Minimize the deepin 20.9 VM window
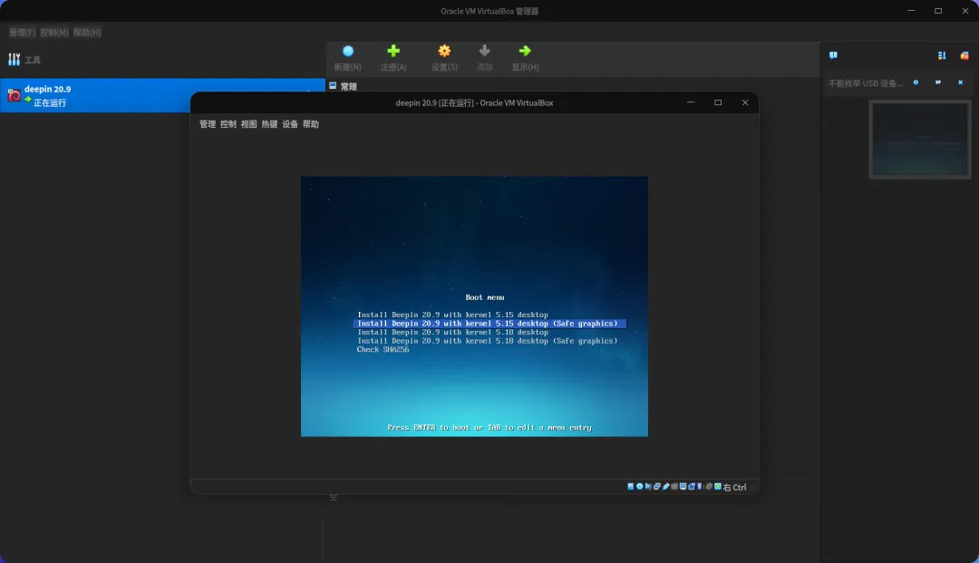This screenshot has width=979, height=563. (691, 102)
